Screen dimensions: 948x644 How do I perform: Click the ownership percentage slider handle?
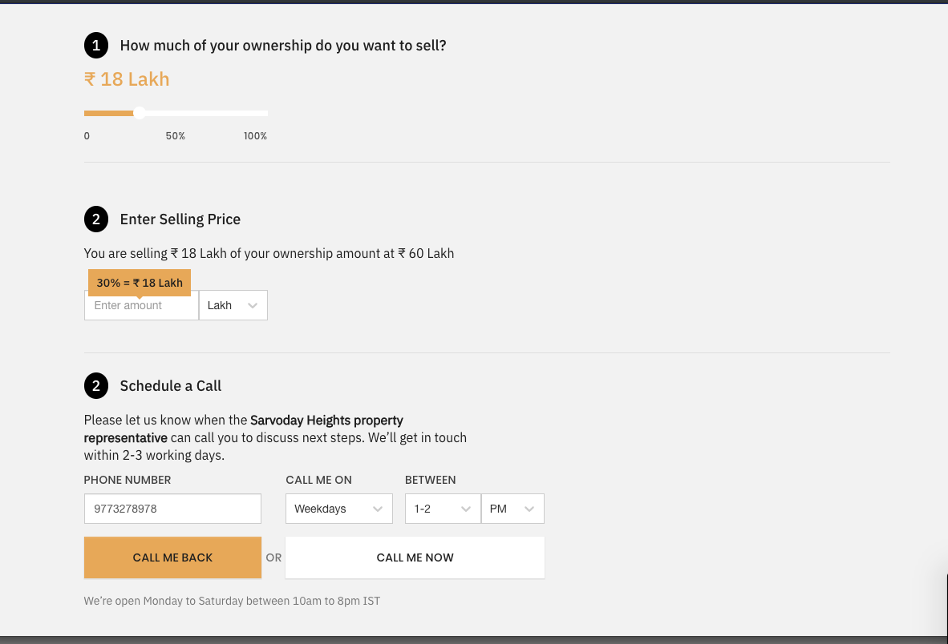pyautogui.click(x=139, y=113)
